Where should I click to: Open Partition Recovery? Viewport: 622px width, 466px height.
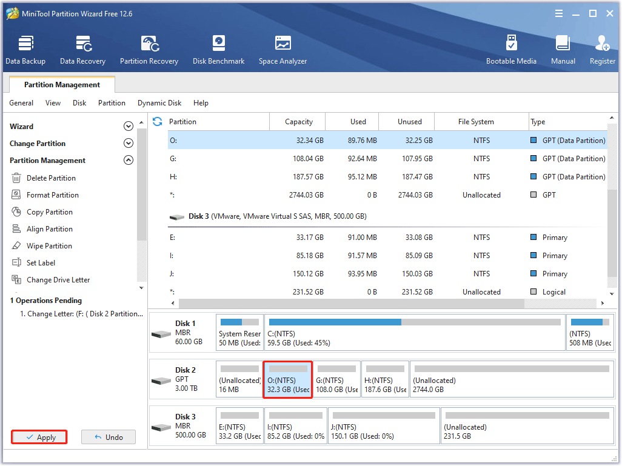pos(149,48)
